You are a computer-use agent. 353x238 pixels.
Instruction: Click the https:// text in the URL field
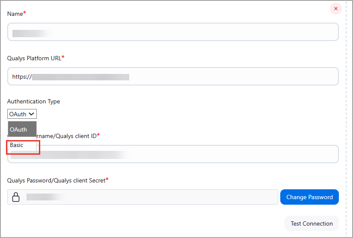click(x=22, y=77)
